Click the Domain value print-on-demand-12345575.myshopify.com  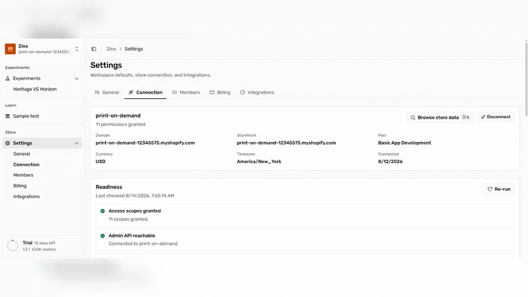click(x=145, y=143)
